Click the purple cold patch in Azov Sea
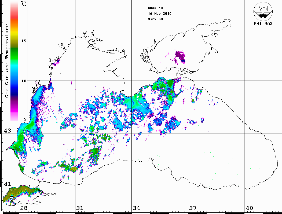Image resolution: width=282 pixels, height=214 pixels. coord(180,57)
